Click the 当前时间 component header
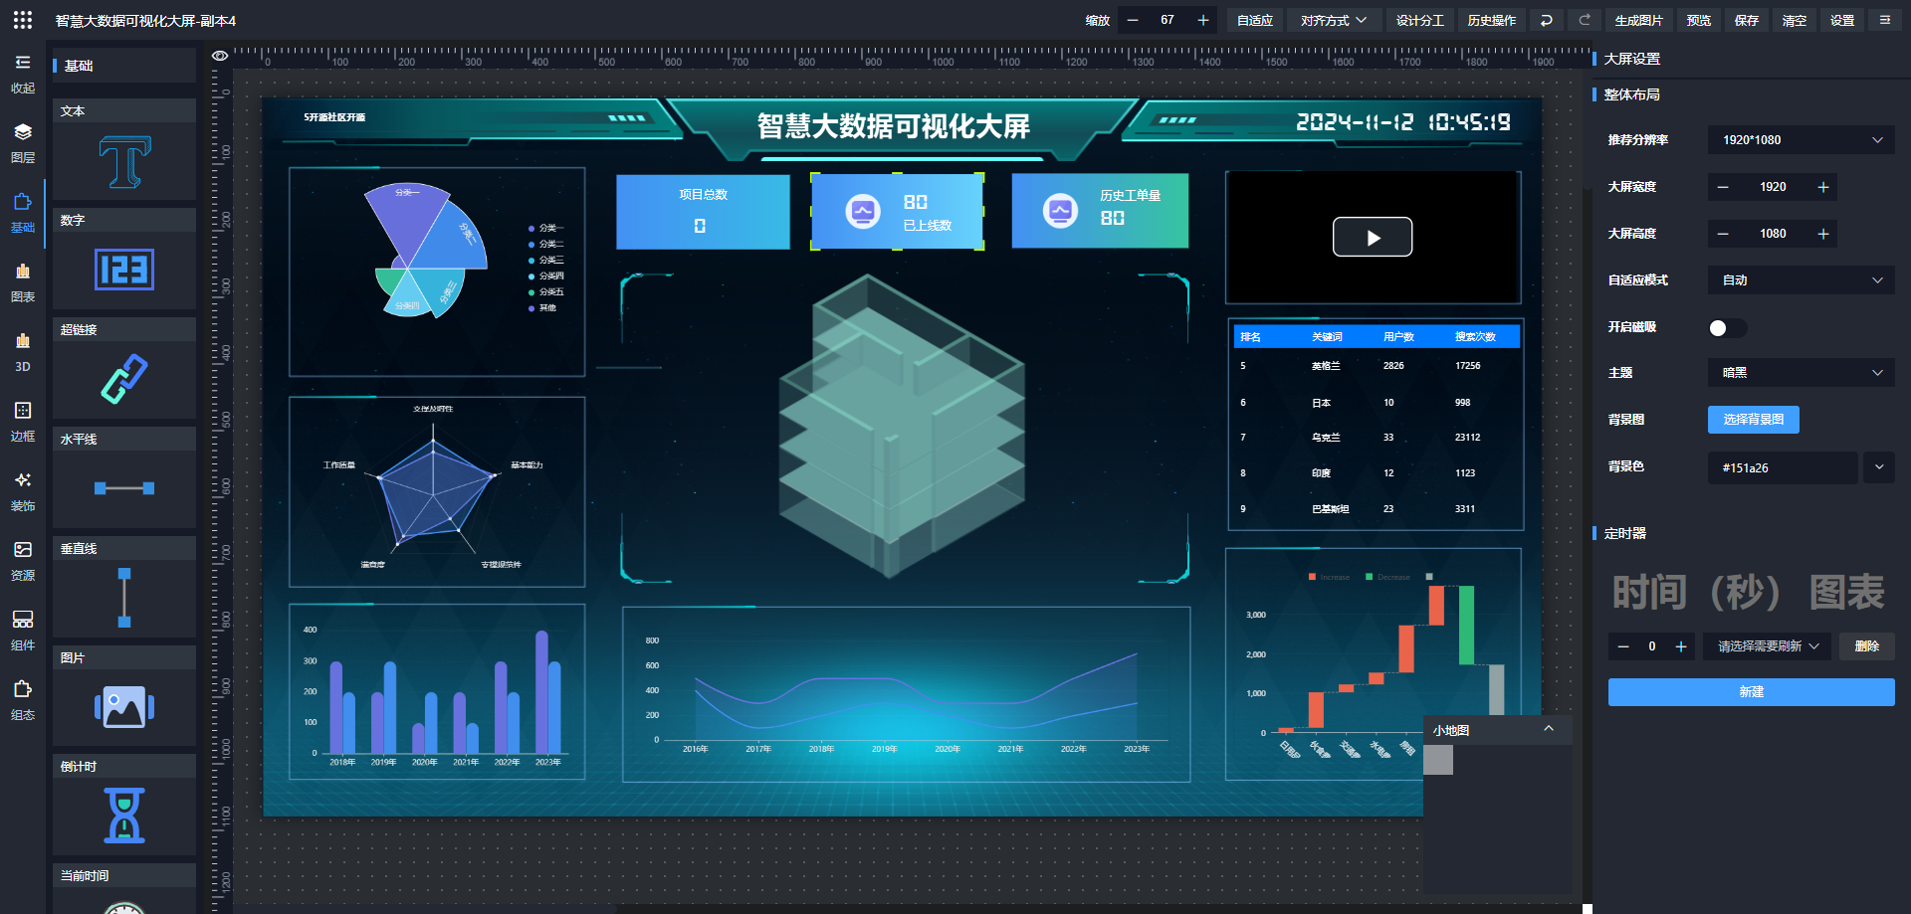The image size is (1911, 914). coord(124,875)
